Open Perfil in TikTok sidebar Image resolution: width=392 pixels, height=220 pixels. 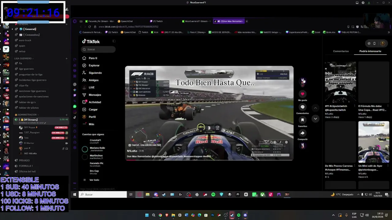pyautogui.click(x=89, y=117)
